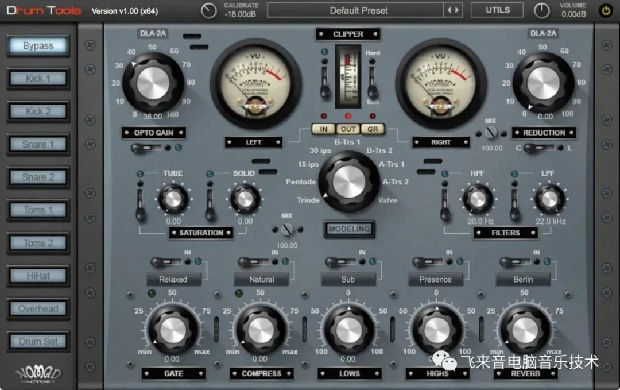Screen dimensions: 620x390
Task: Select the Kick 2 preset tab
Action: click(38, 111)
